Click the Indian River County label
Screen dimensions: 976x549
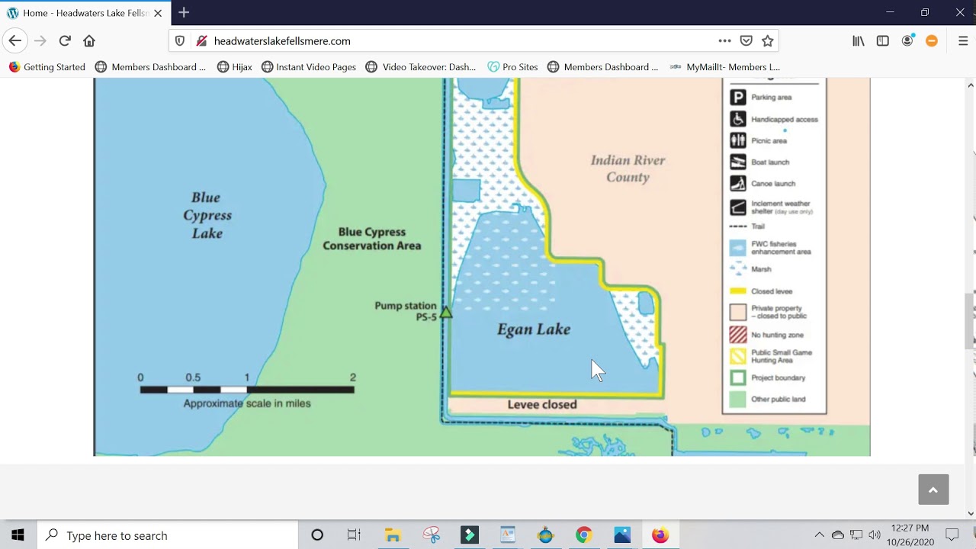[628, 169]
